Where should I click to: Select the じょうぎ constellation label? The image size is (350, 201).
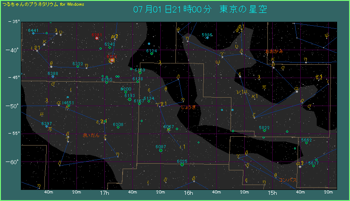(188, 107)
